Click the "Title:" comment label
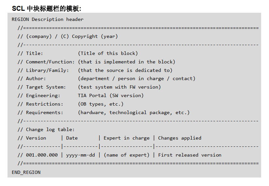 34,53
